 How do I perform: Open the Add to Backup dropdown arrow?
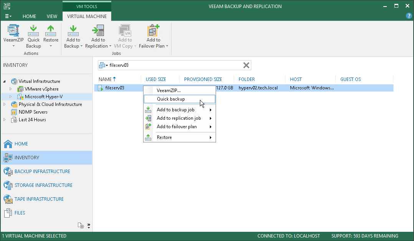(x=82, y=46)
